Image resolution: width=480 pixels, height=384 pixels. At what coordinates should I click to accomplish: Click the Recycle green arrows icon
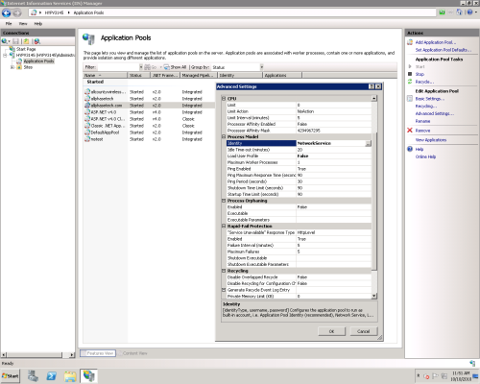pyautogui.click(x=410, y=82)
